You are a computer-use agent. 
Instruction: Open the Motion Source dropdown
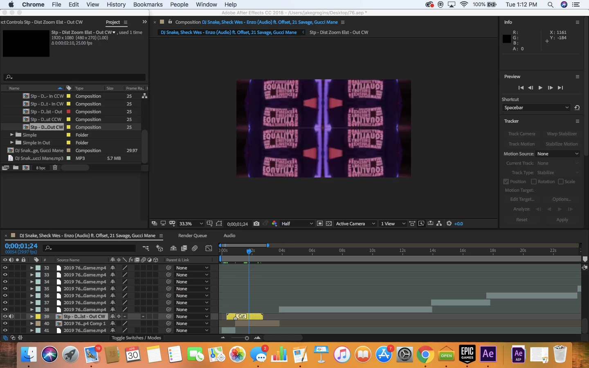pos(558,154)
